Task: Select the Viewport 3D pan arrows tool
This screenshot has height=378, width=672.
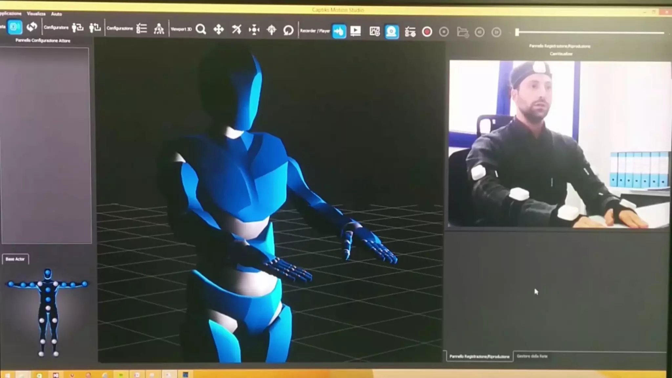Action: [x=219, y=30]
